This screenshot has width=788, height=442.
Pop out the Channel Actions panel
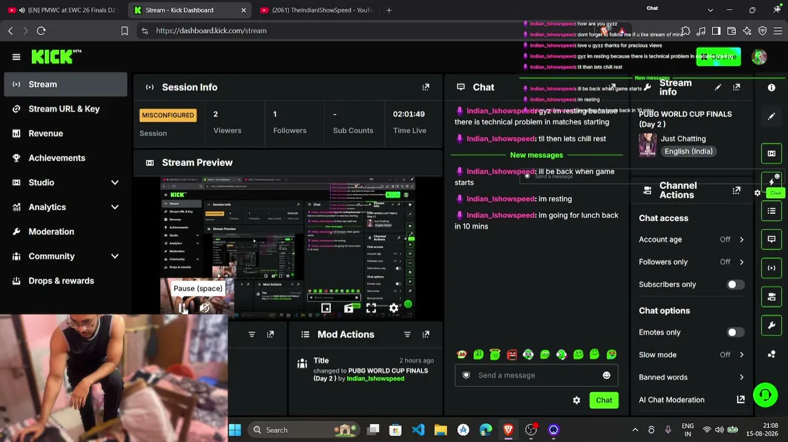tap(736, 191)
